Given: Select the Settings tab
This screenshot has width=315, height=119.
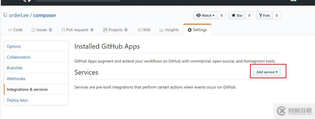Looking at the screenshot, I should coord(197,30).
